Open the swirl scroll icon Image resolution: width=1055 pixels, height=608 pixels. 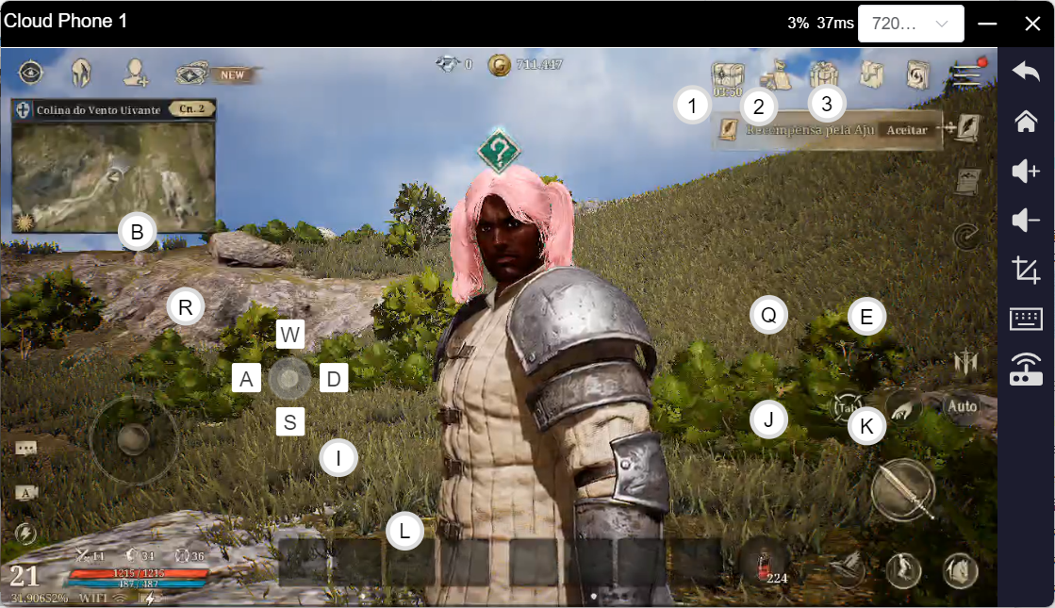917,74
